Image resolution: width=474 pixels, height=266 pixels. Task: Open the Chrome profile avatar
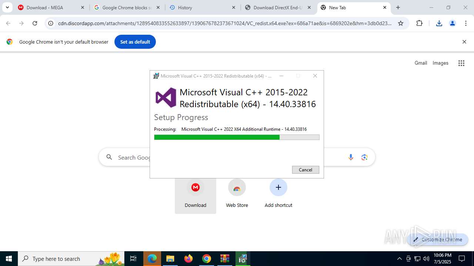(453, 23)
